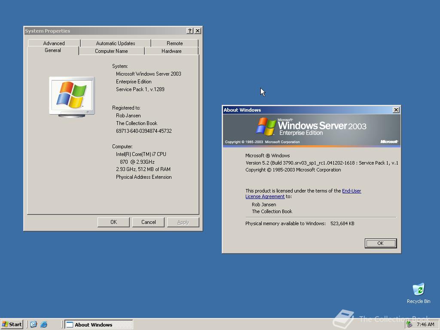Viewport: 440px width, 330px height.
Task: Click the 'Registered to:' label
Action: pos(126,108)
